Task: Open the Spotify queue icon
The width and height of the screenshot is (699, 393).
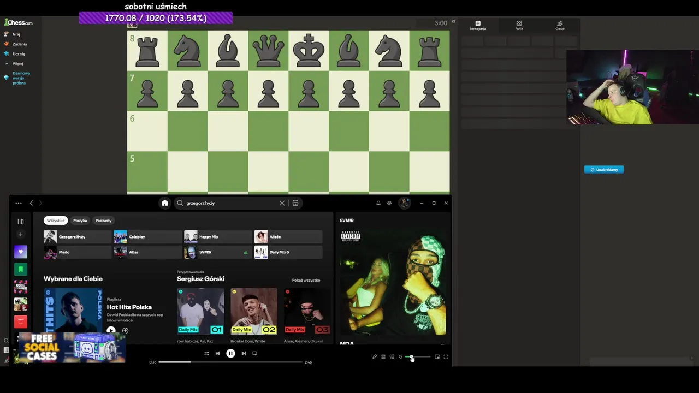Action: pos(383,356)
